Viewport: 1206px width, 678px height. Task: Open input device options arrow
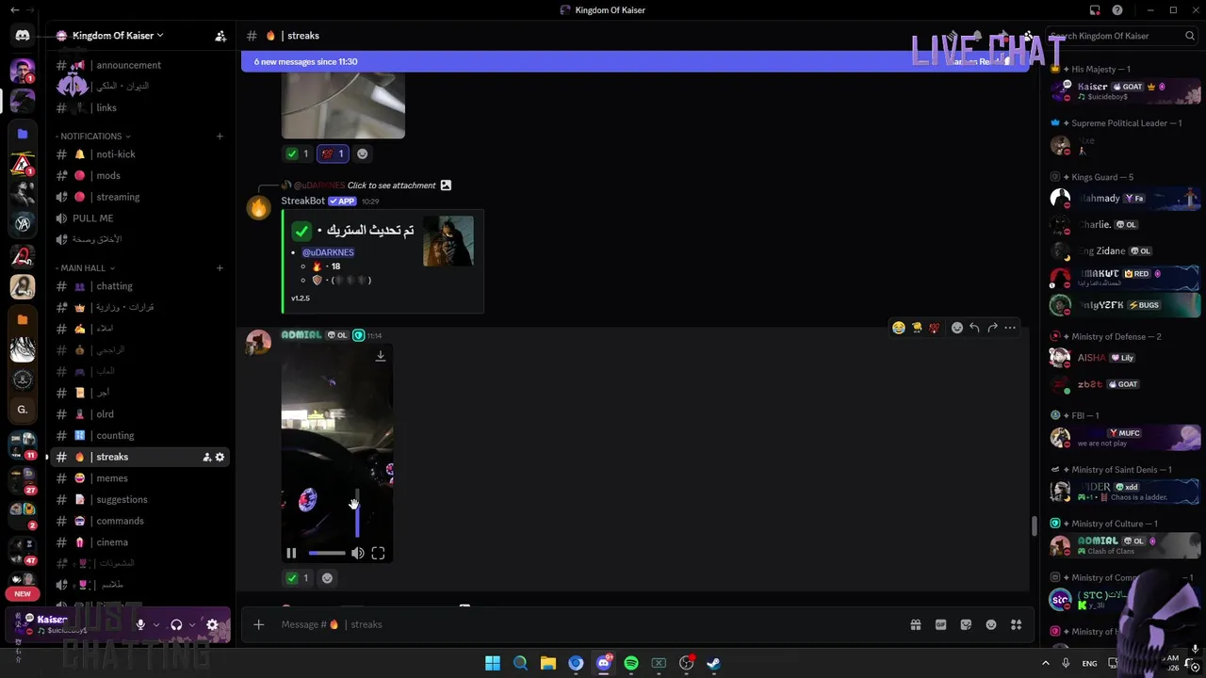pos(156,624)
